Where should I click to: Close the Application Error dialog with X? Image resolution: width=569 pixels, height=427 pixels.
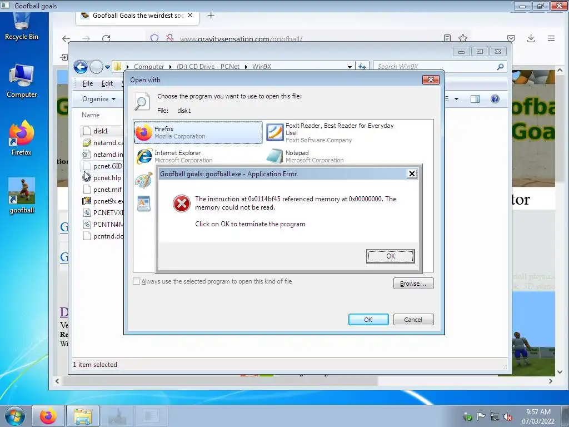[412, 173]
